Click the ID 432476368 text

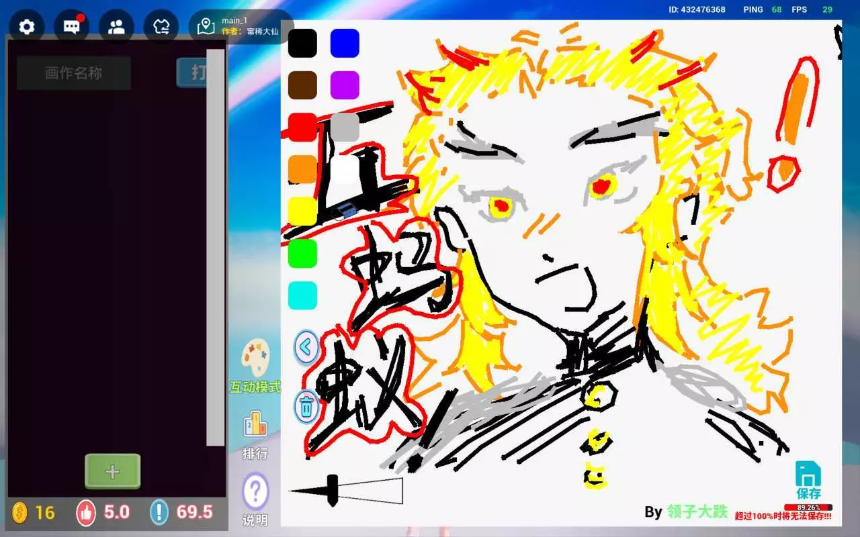(697, 9)
